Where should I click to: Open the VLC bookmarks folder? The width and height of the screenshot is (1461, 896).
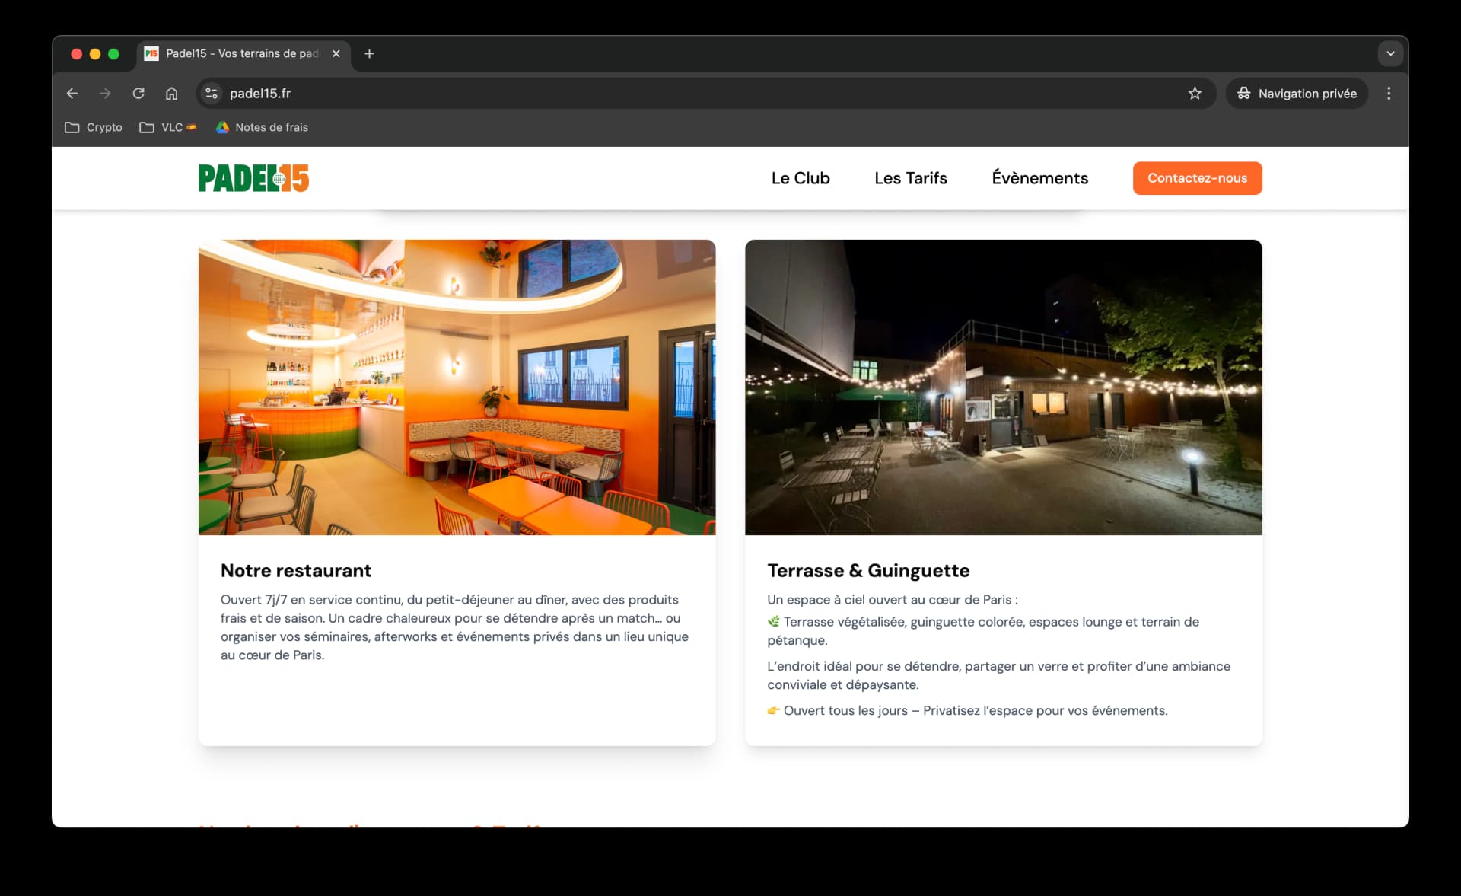[x=168, y=127]
